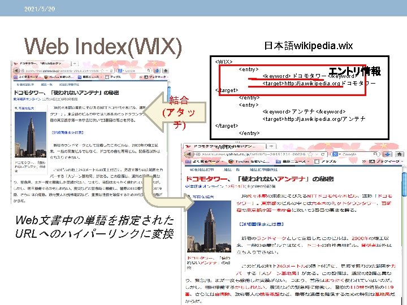This screenshot has width=407, height=305.
Task: Click Downloads arrow icon in red-linked article browser
Action: point(388,154)
